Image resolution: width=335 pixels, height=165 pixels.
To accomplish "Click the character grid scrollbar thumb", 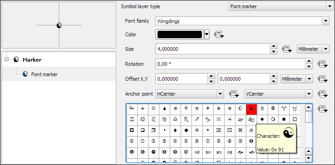I will point(308,117).
